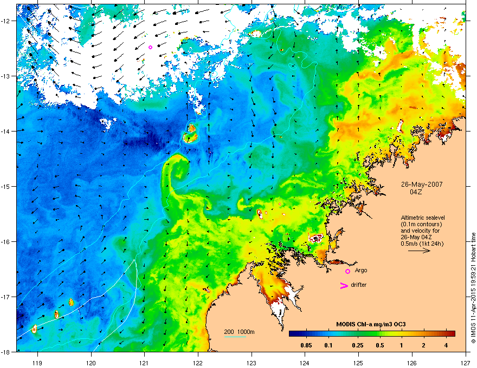Click latitude axis label '-15'

coord(5,186)
